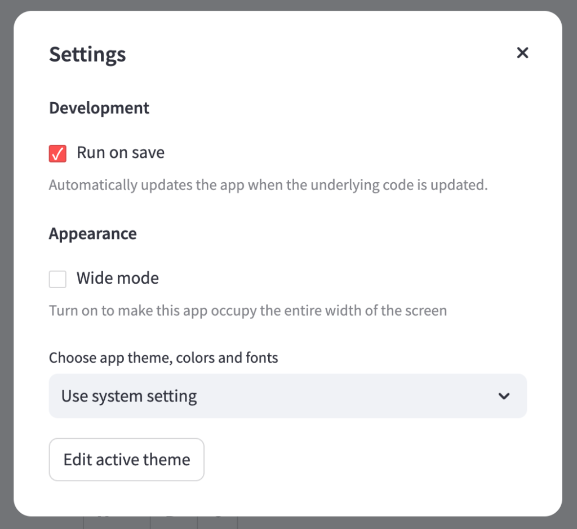
Task: Enable the Wide mode checkbox
Action: 57,279
